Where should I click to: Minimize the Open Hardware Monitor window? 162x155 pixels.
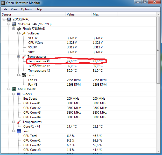click(138, 2)
